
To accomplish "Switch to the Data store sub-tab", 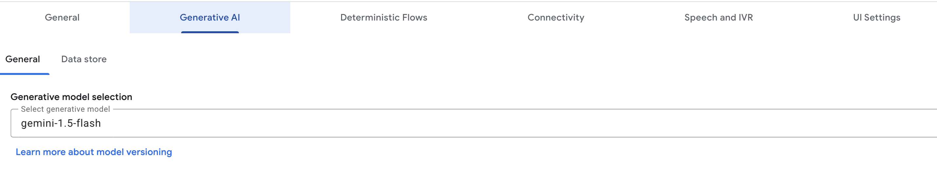I will [x=84, y=59].
